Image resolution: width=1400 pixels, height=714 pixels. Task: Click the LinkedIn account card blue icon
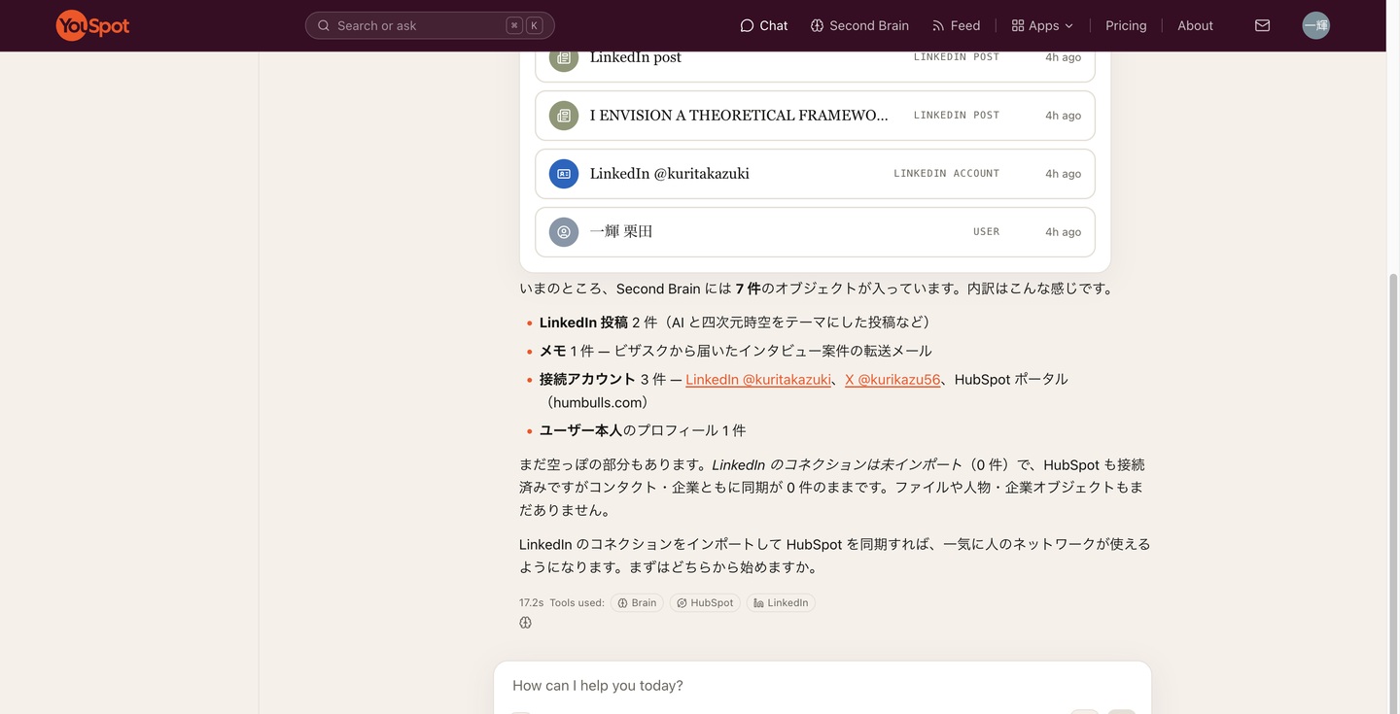pos(564,174)
